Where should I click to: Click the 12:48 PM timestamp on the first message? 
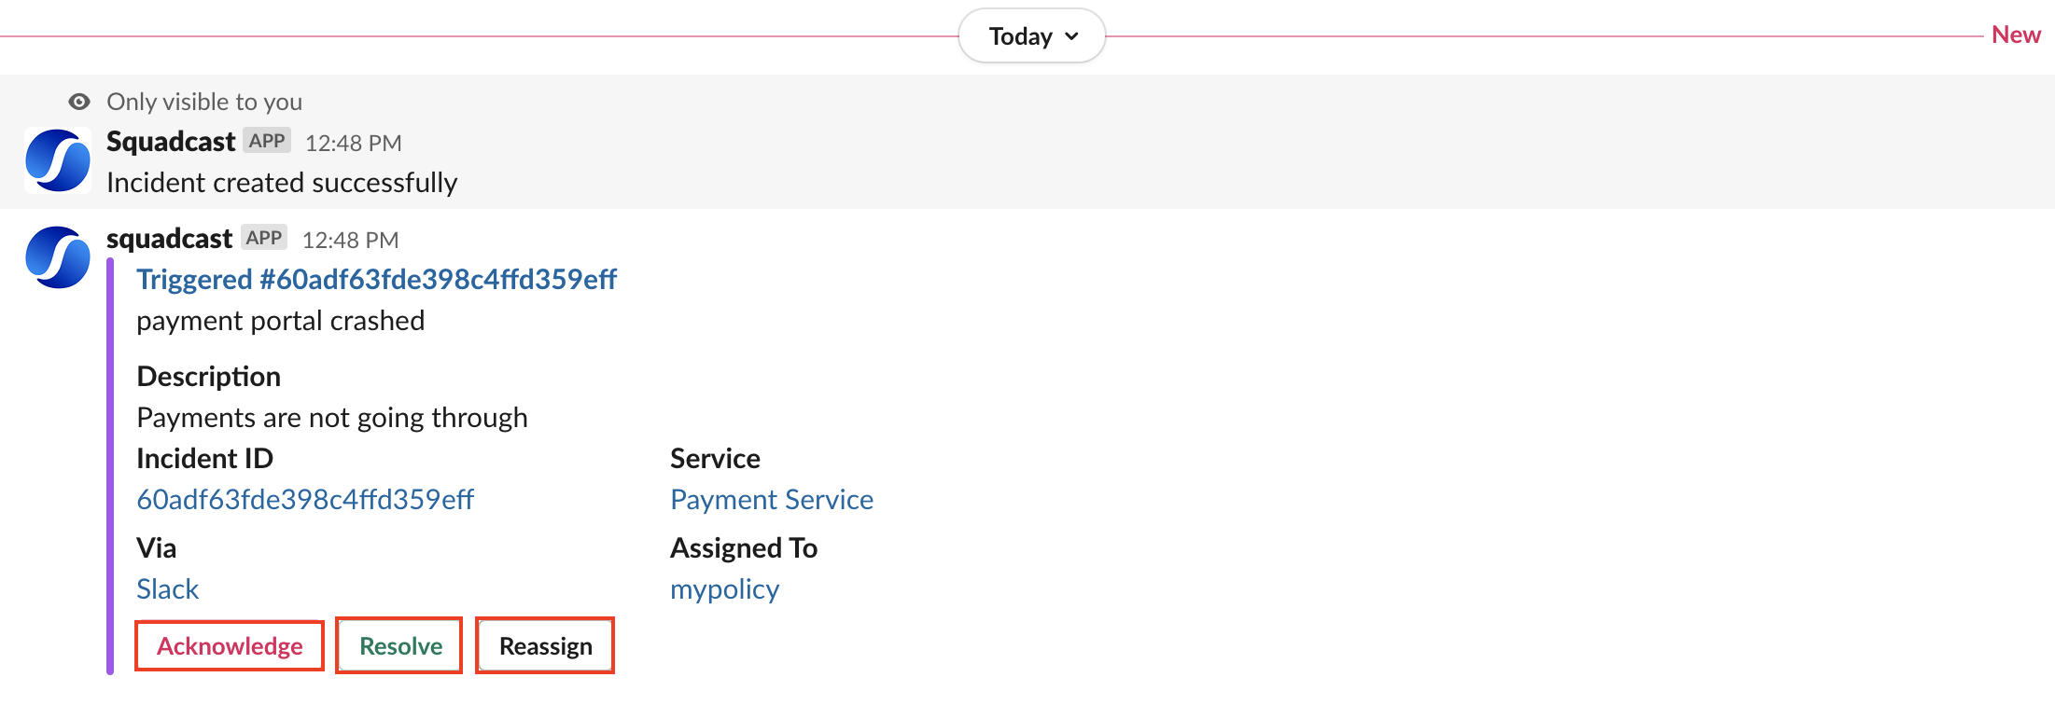354,143
